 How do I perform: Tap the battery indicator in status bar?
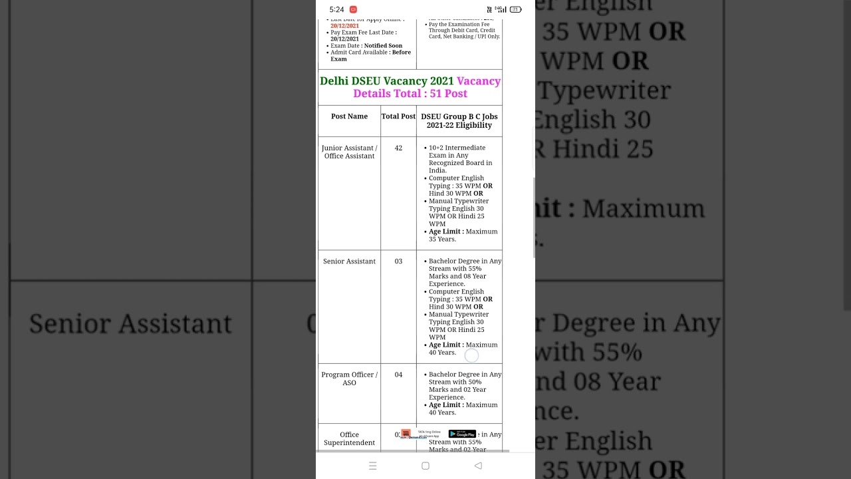click(x=515, y=9)
